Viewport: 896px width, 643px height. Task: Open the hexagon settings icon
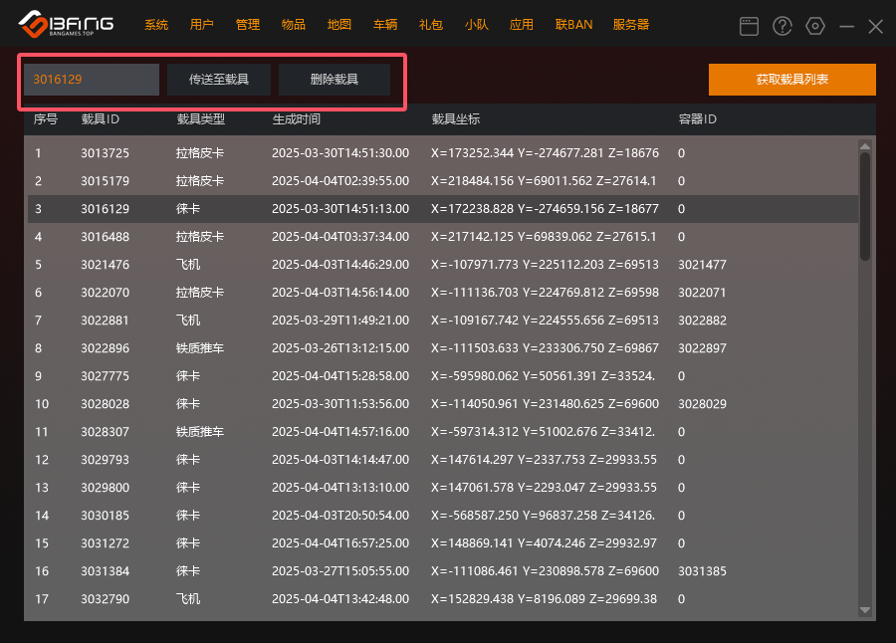[814, 26]
